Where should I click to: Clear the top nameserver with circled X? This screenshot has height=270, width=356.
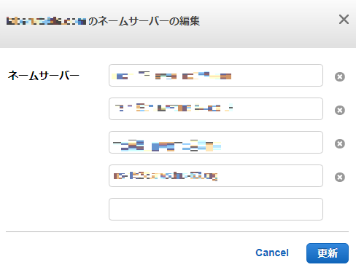[340, 76]
